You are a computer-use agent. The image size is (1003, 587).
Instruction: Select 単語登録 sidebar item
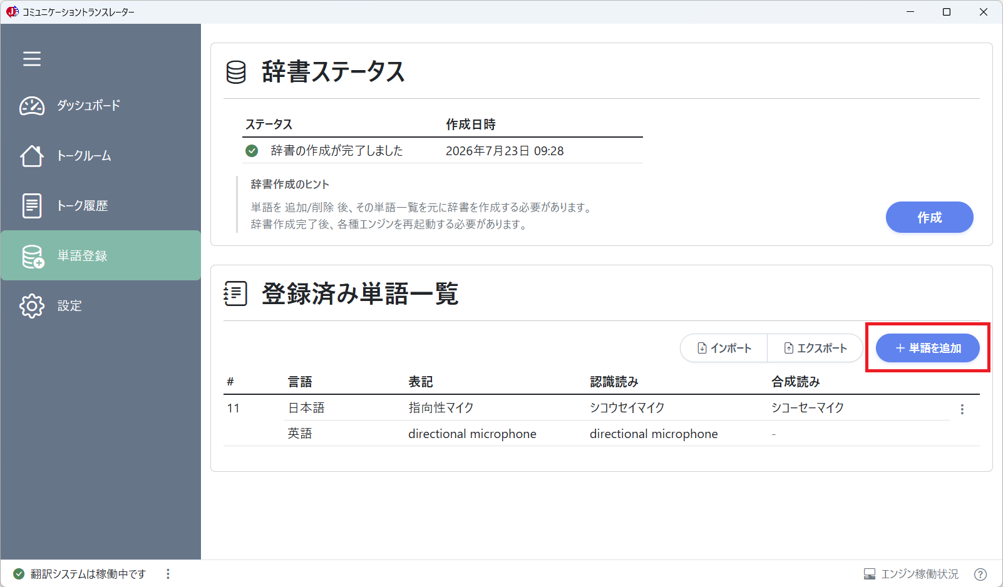pos(101,255)
